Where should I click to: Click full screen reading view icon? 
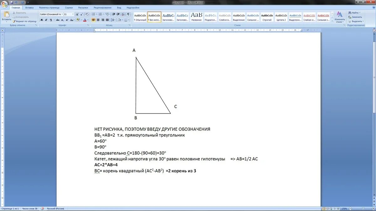(x=328, y=208)
